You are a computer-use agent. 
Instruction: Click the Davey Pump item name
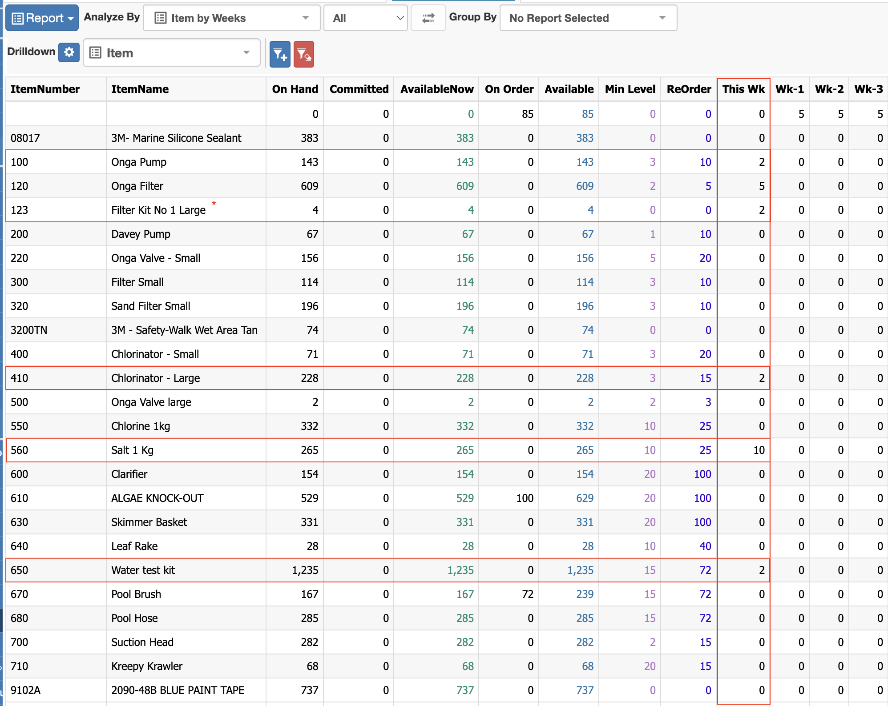[x=141, y=234]
